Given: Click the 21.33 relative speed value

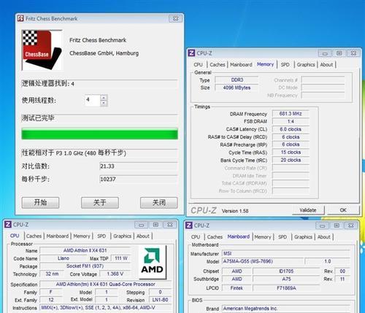Looking at the screenshot, I should 138,166.
